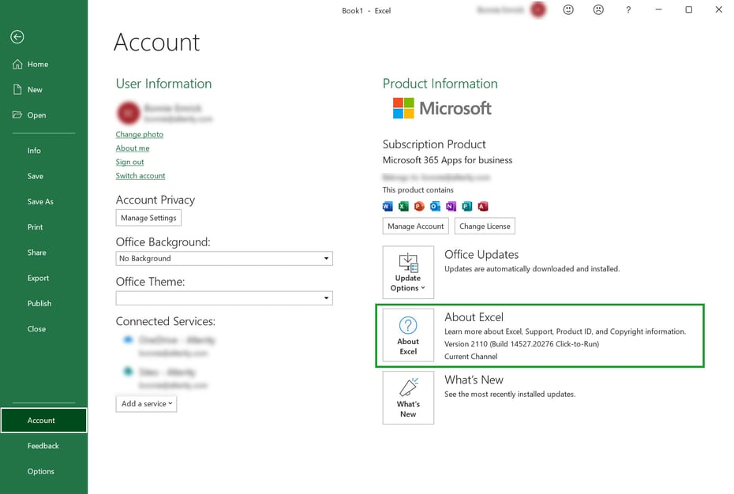Click the Change License button

(x=485, y=226)
